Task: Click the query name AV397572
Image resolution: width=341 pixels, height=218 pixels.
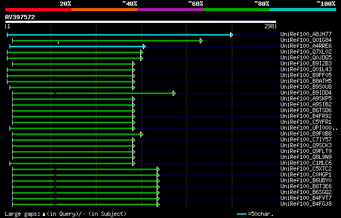Action: (x=20, y=17)
